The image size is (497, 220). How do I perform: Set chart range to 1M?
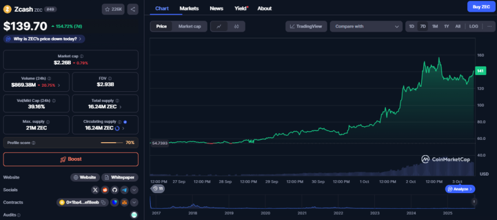(435, 26)
